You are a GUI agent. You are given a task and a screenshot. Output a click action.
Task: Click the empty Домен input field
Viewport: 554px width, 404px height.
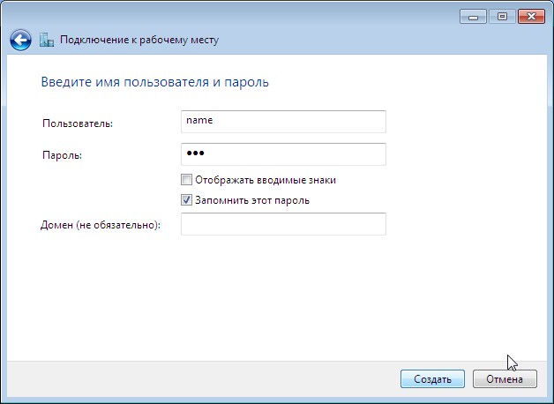point(283,224)
